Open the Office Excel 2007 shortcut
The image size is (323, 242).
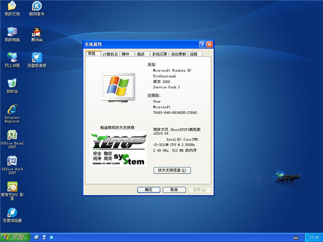coord(12,139)
